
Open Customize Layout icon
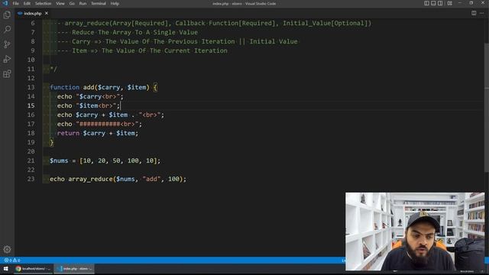[449, 3]
